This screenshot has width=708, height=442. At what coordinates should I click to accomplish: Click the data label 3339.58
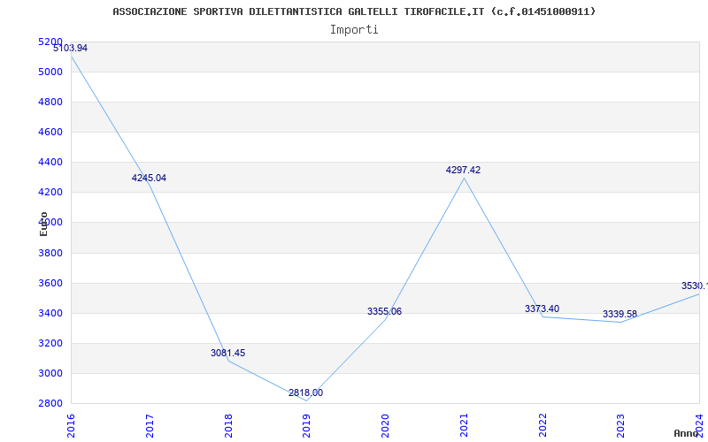620,314
